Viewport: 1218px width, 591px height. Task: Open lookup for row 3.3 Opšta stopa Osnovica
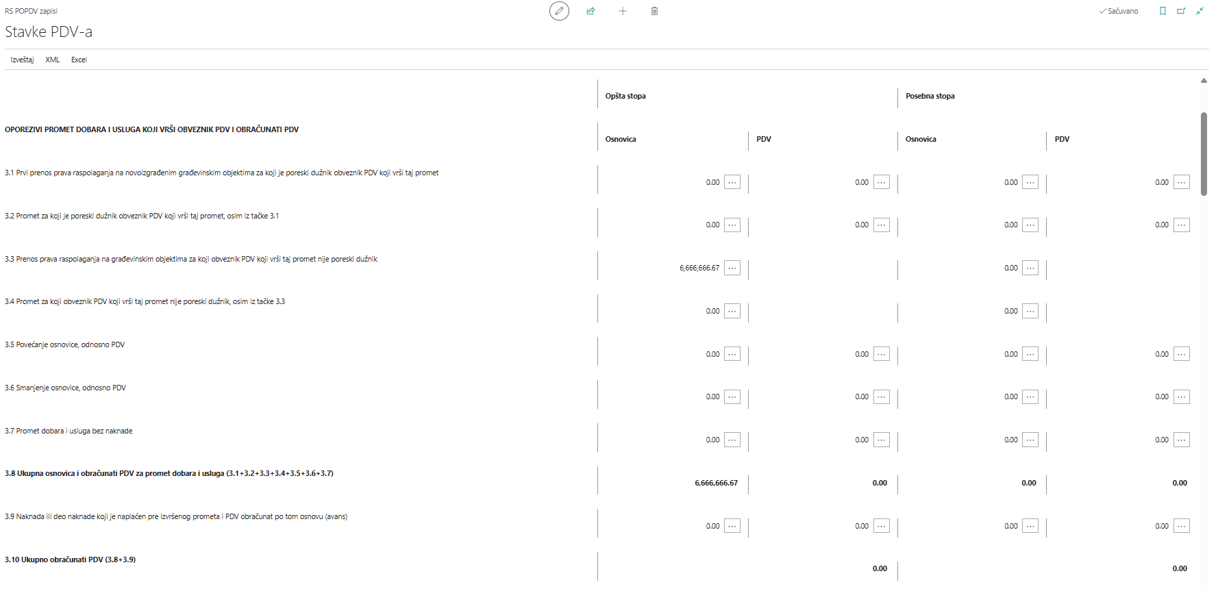(732, 268)
